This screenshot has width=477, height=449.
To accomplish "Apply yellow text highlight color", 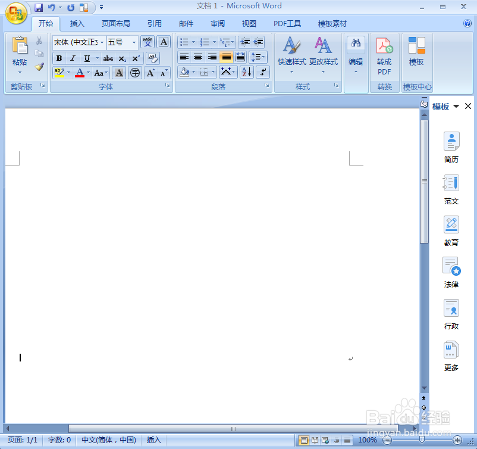I will [x=59, y=73].
